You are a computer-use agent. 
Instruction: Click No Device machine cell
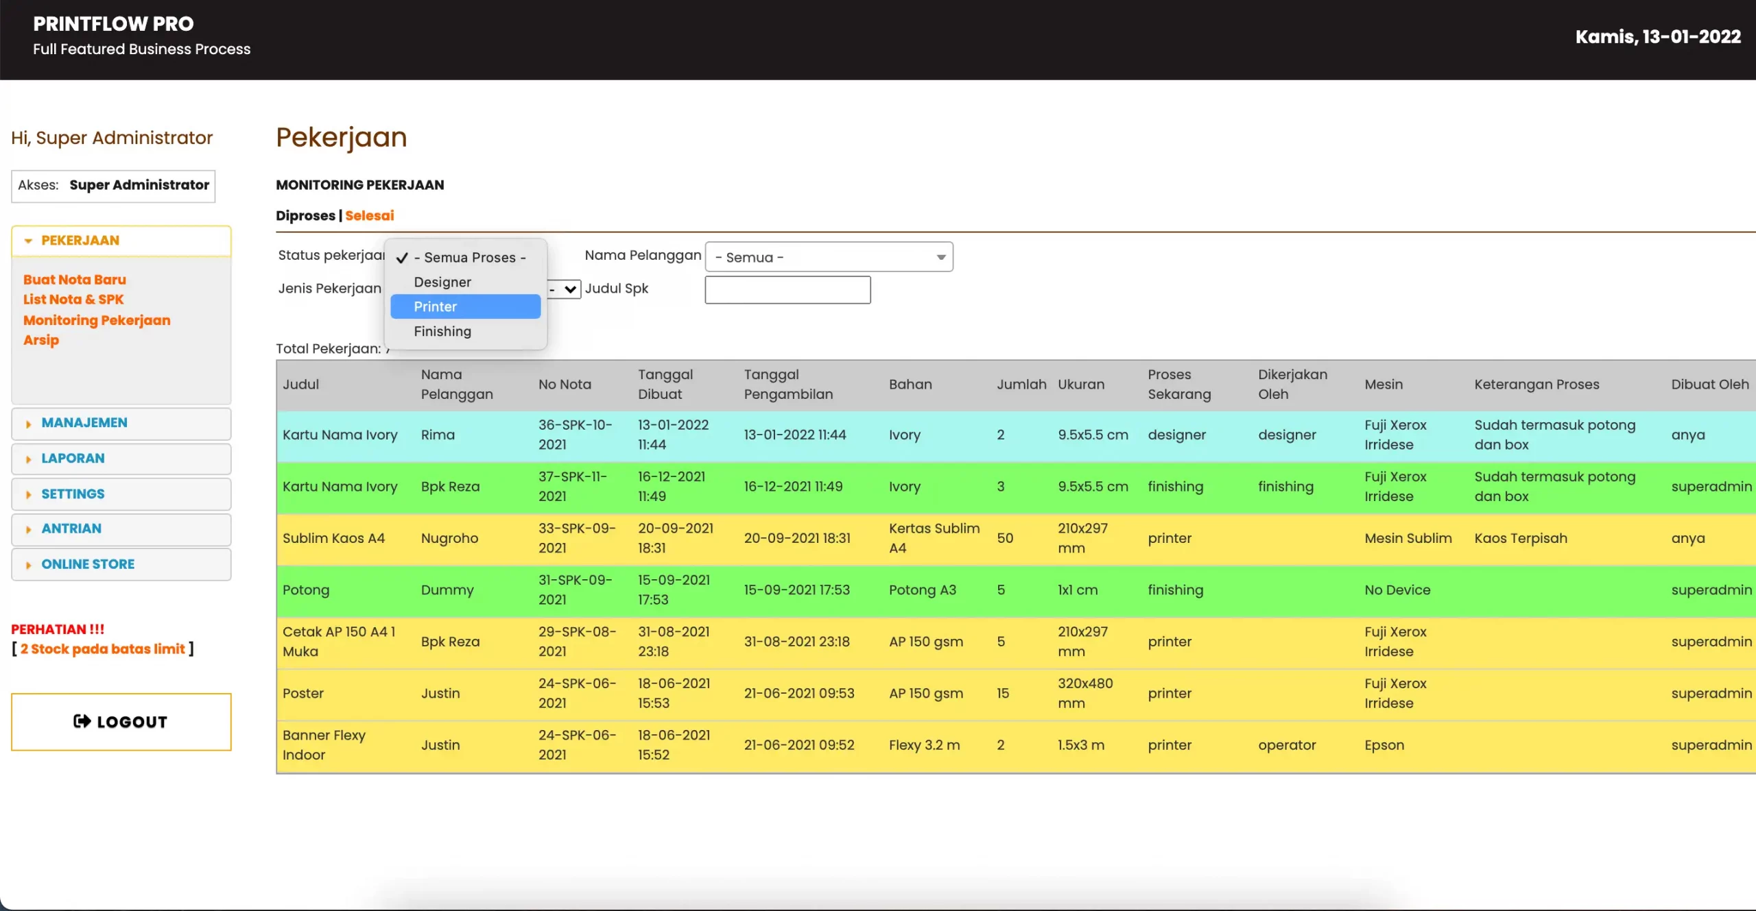point(1397,590)
